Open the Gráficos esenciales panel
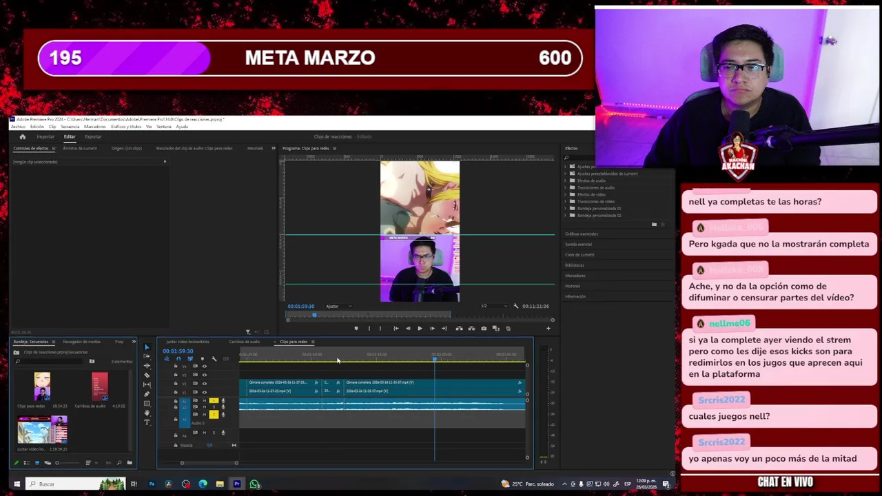 coord(582,234)
